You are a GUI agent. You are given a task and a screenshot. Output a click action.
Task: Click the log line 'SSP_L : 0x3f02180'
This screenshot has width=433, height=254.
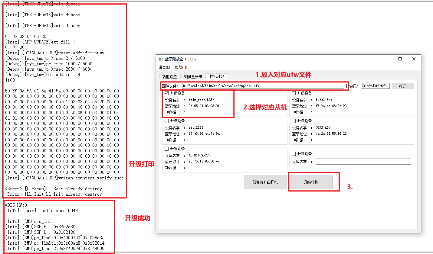(40, 232)
